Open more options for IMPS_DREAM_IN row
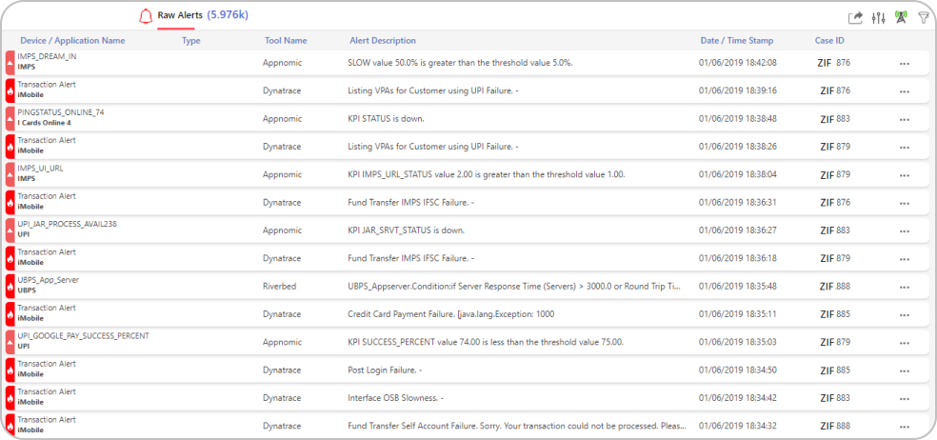937x440 pixels. 904,64
